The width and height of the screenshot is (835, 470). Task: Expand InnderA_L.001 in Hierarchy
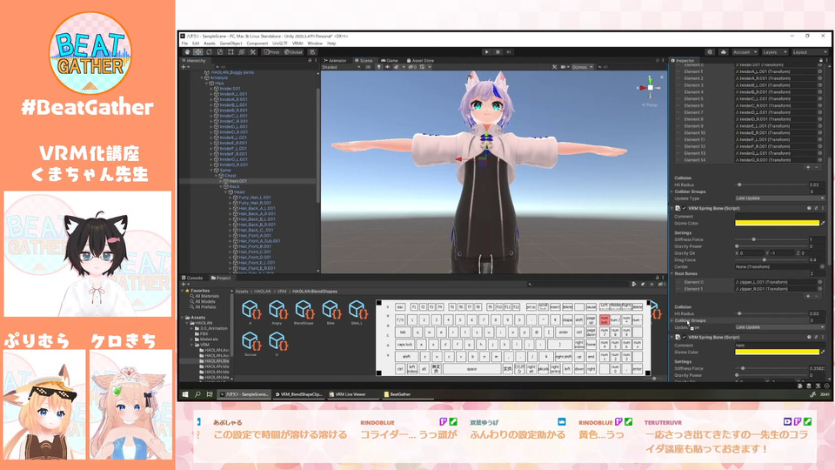211,94
